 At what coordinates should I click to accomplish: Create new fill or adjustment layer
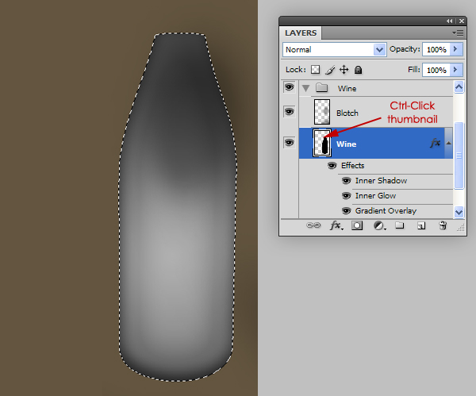click(379, 225)
